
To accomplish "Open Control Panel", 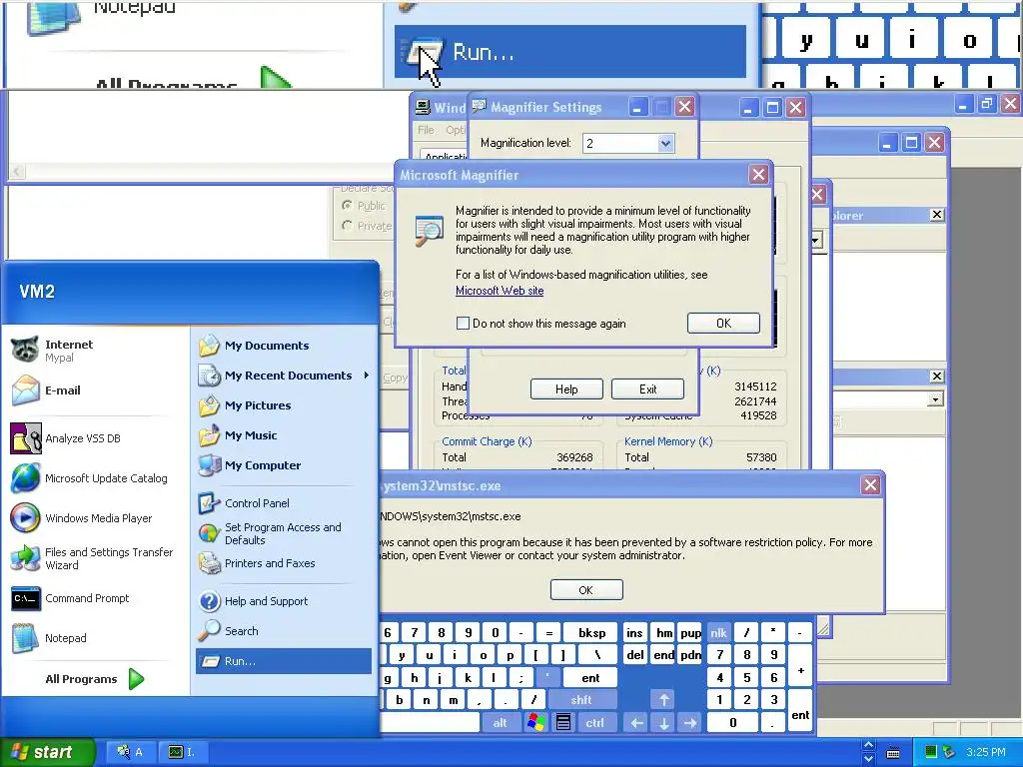I will pyautogui.click(x=284, y=503).
